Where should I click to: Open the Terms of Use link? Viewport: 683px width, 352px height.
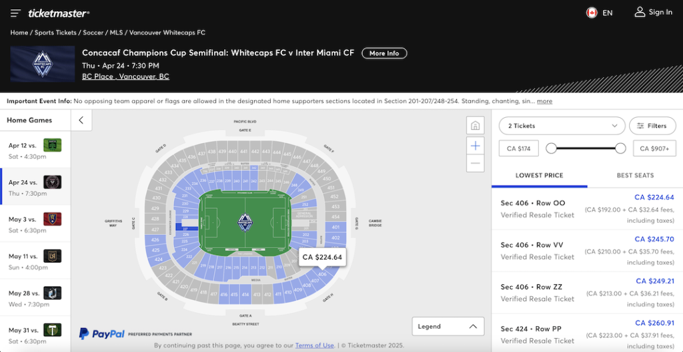click(x=315, y=345)
